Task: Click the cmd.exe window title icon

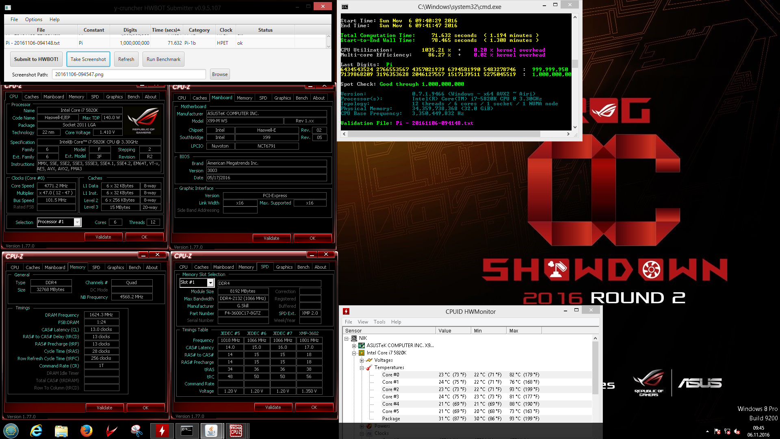Action: [345, 7]
